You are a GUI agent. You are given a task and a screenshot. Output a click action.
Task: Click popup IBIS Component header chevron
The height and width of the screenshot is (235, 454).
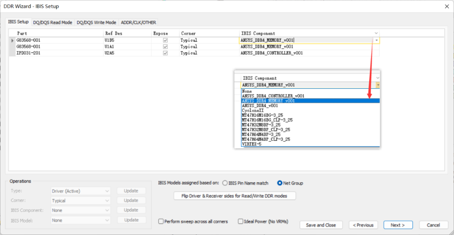coord(377,78)
